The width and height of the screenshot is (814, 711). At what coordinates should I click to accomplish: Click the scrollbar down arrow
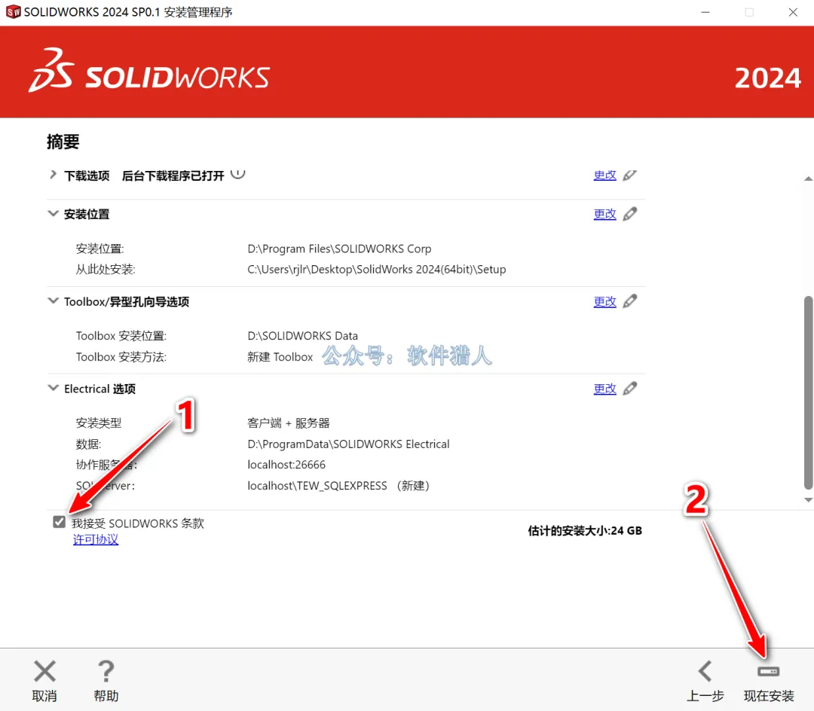(x=808, y=500)
